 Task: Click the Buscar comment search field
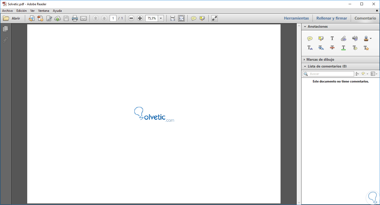[328, 74]
